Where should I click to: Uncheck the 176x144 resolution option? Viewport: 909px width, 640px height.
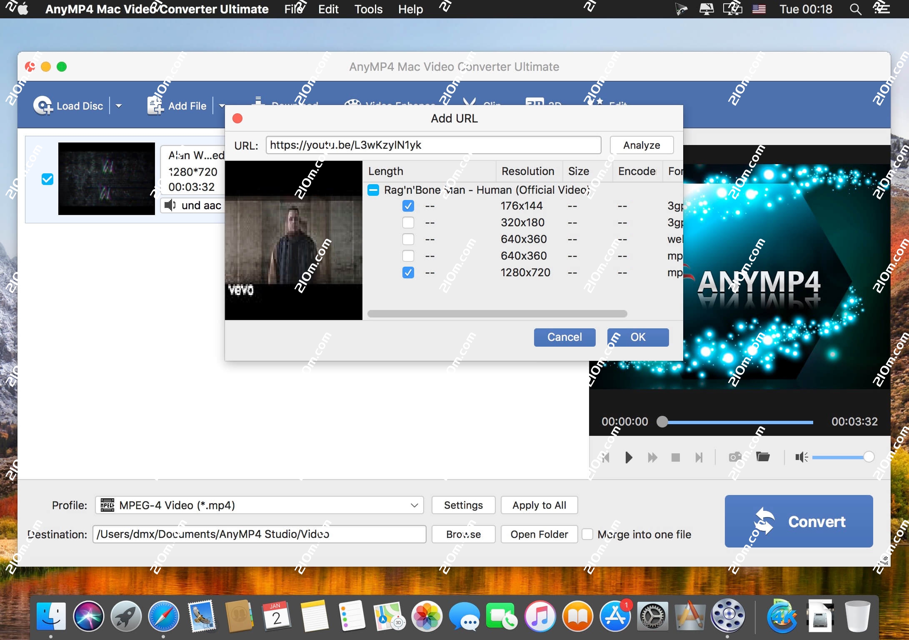tap(408, 205)
